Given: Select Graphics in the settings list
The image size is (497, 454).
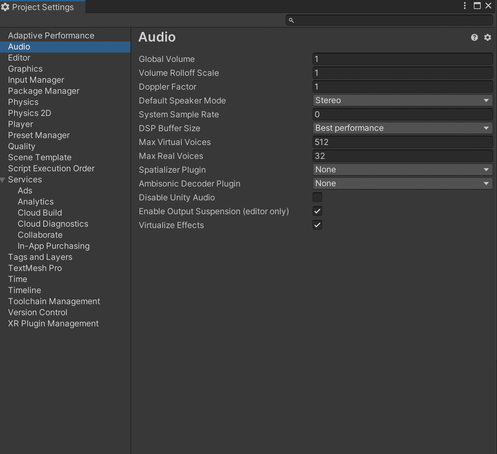Looking at the screenshot, I should point(25,69).
